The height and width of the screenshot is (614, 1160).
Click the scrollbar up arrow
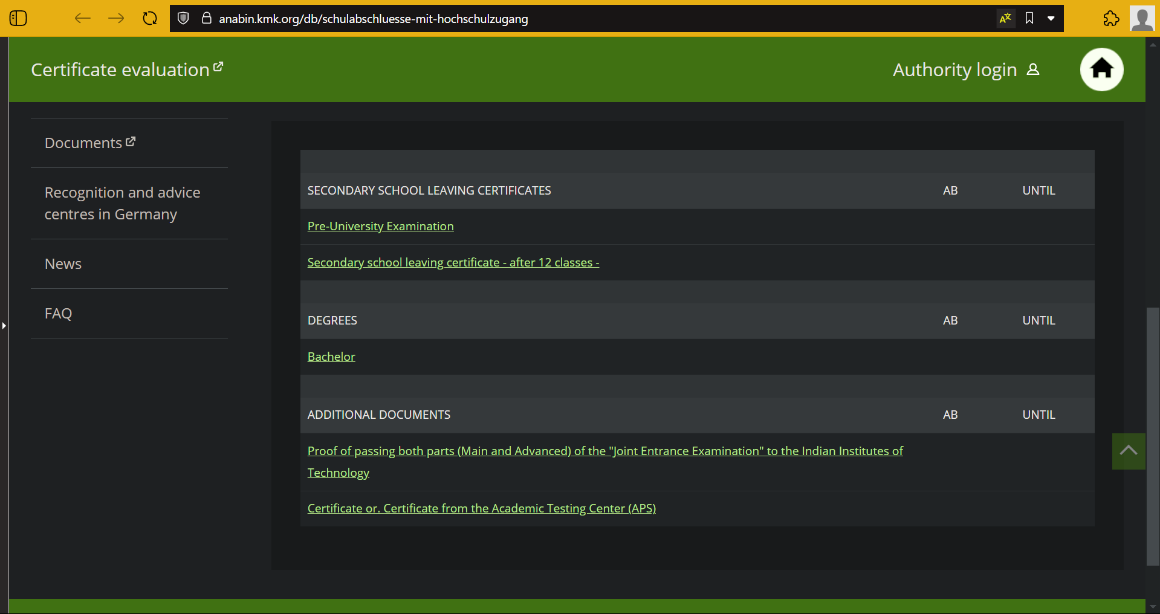point(1153,44)
